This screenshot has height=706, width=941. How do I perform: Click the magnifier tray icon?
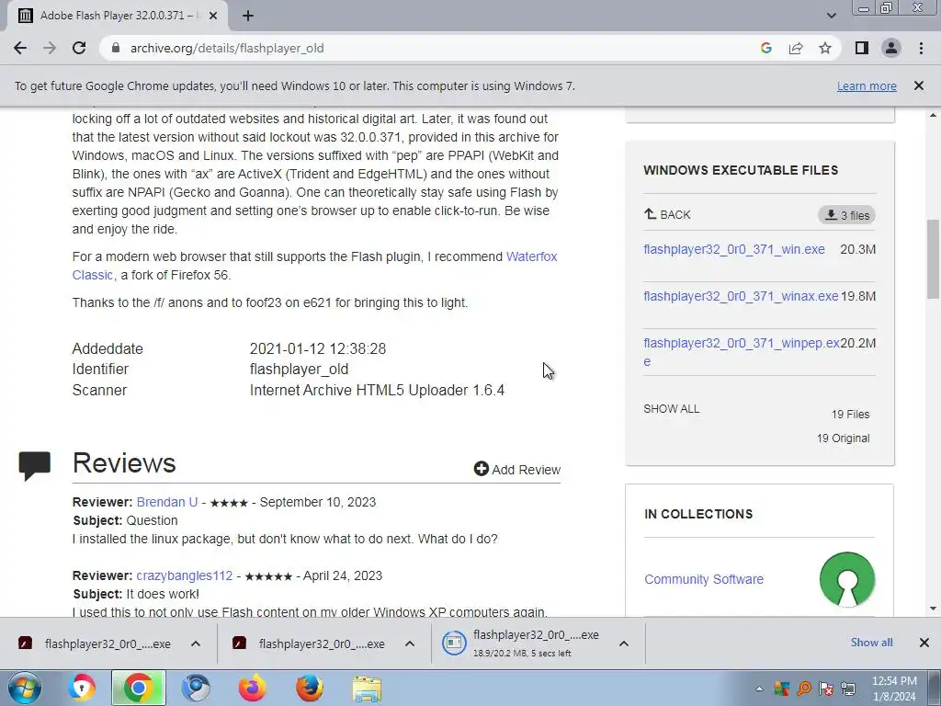click(803, 689)
